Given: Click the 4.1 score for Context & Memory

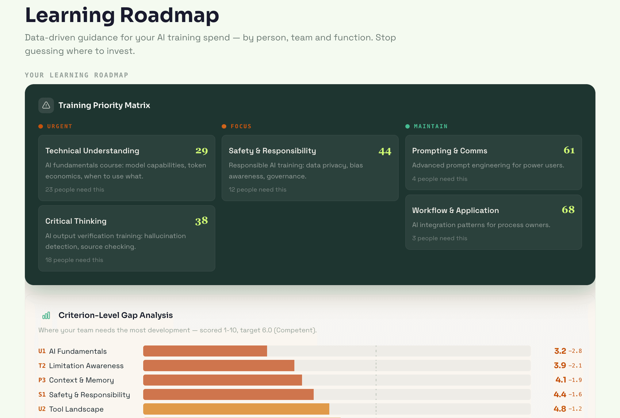Looking at the screenshot, I should (x=561, y=380).
